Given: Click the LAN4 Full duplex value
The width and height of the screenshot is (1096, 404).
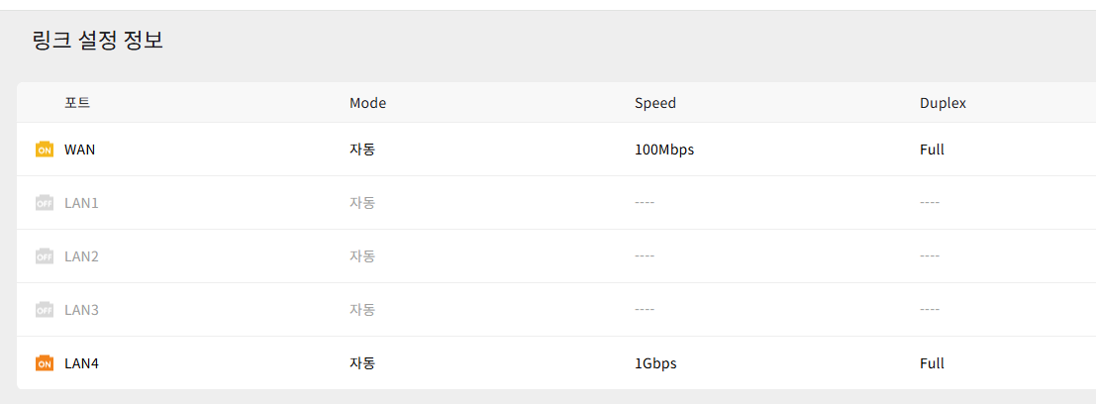Looking at the screenshot, I should coord(932,363).
